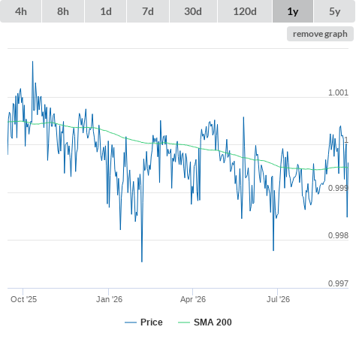Click the blue Price legend line swatch
The image size is (356, 342).
click(131, 322)
